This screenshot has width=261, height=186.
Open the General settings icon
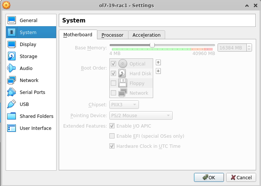click(x=12, y=20)
